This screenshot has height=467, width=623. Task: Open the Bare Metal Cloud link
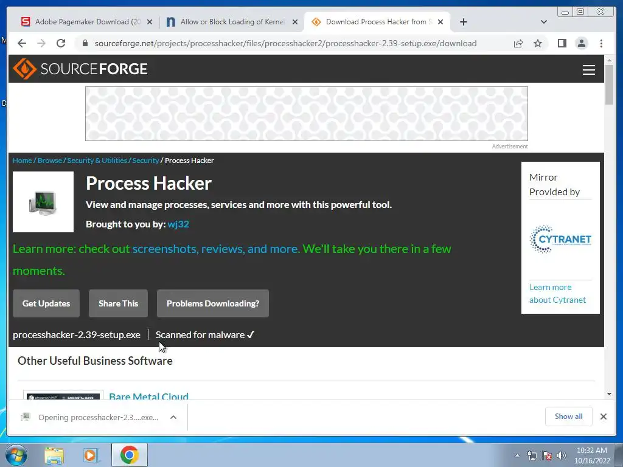click(x=148, y=396)
